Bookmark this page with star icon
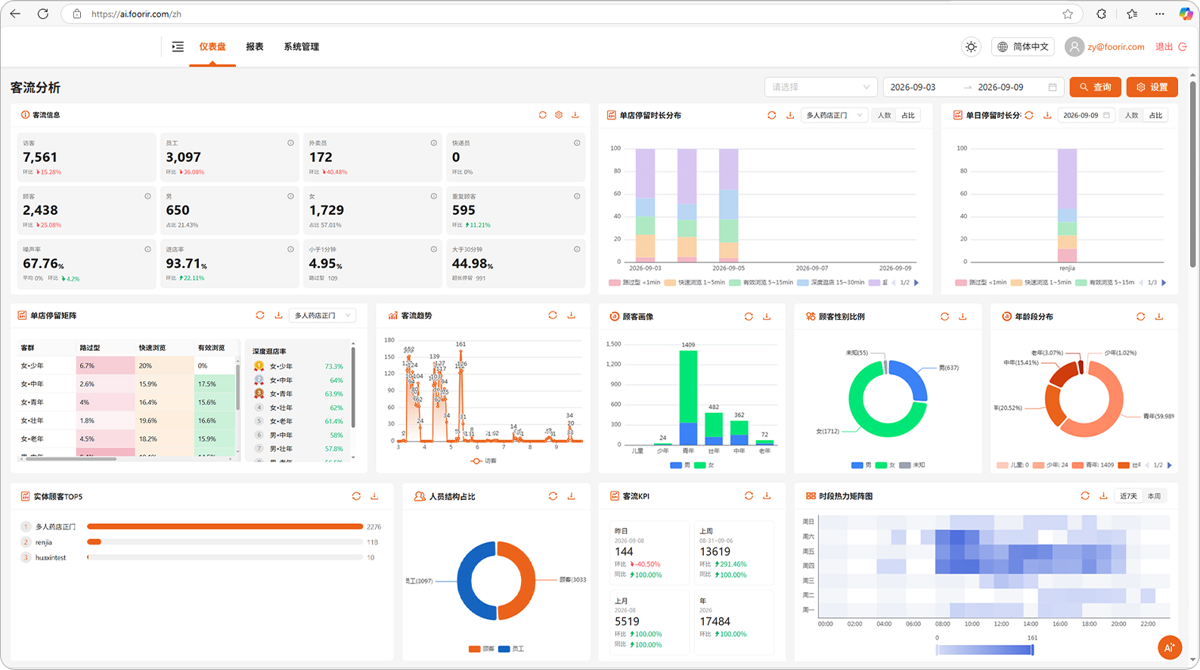Viewport: 1200px width, 670px height. coord(1068,14)
